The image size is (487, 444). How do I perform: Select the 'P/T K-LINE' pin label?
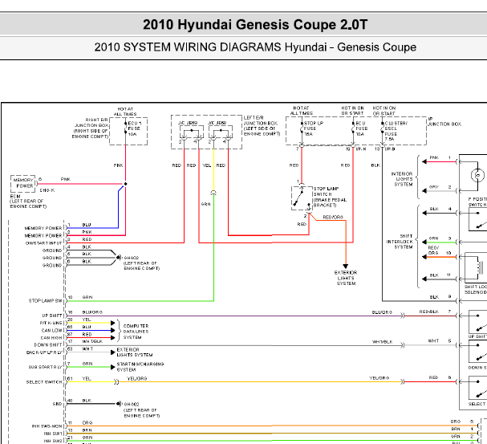[51, 323]
